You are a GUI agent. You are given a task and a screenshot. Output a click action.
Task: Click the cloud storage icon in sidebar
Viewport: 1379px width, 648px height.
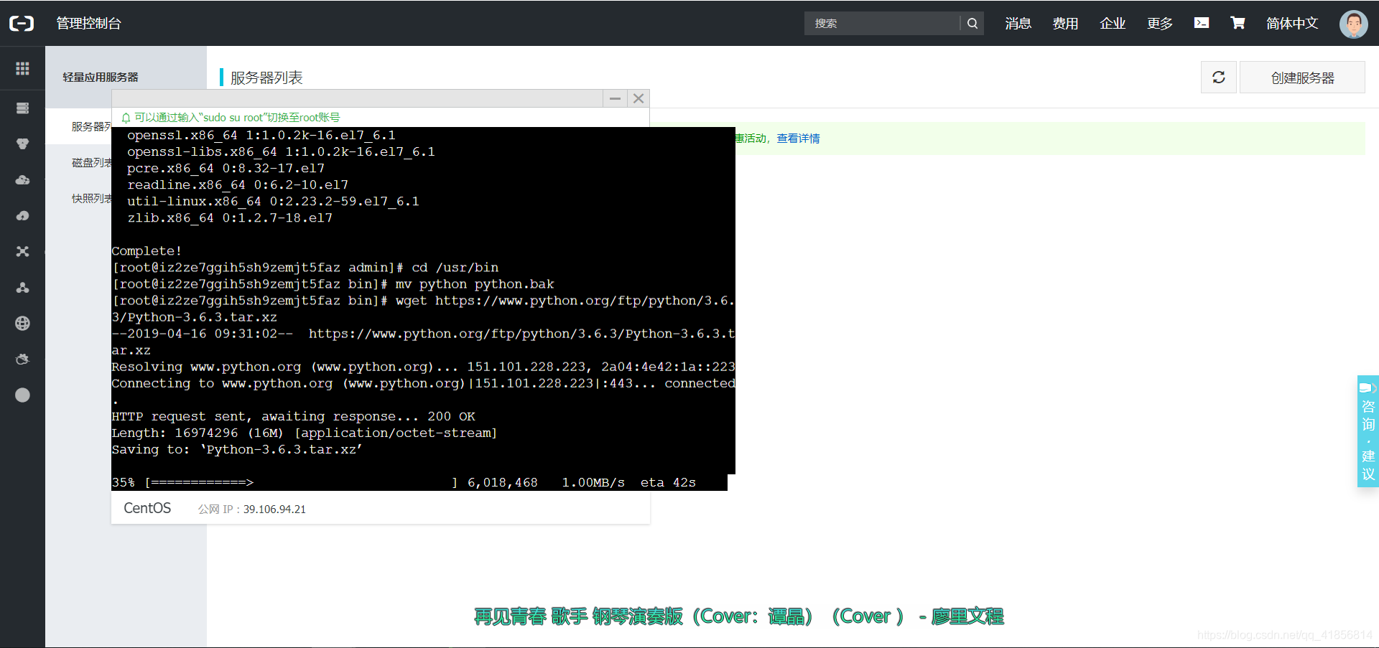point(22,179)
